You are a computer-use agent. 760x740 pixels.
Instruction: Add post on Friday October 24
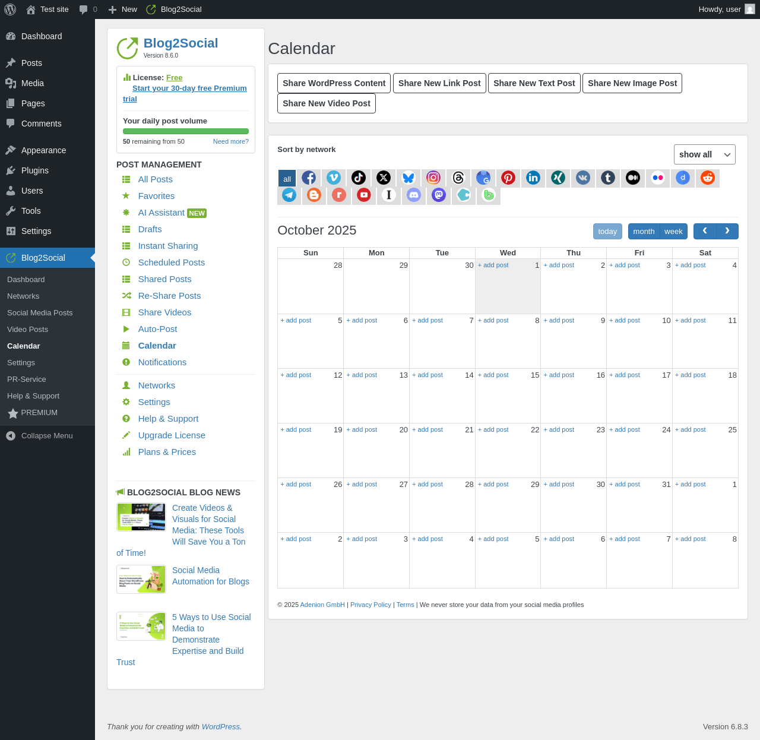(625, 430)
